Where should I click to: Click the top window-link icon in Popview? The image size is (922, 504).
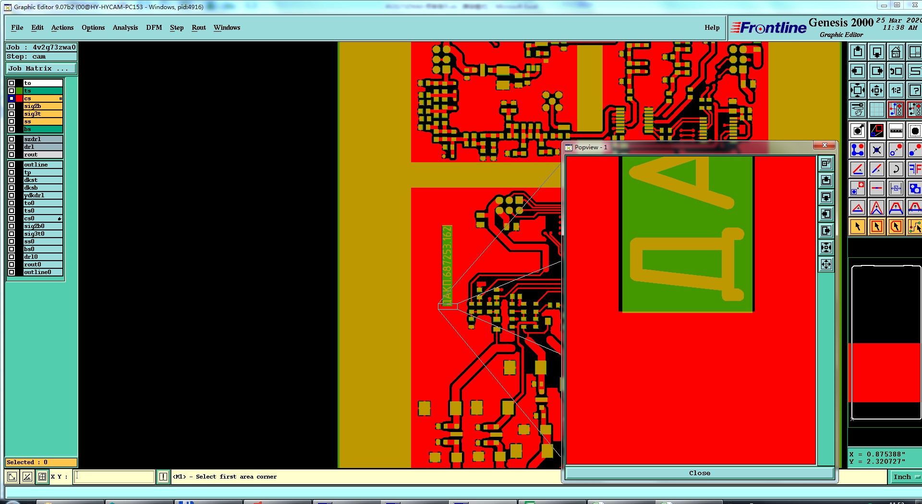tap(826, 164)
